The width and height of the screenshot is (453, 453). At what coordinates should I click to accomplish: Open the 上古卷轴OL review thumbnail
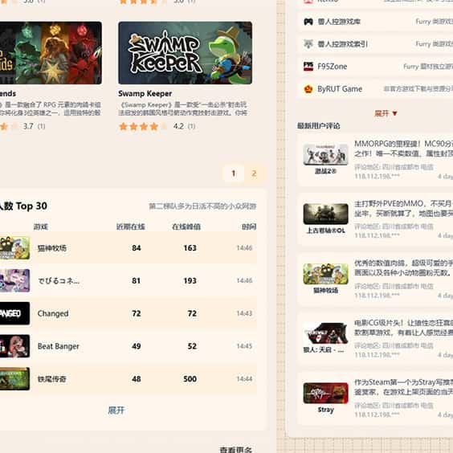(x=325, y=214)
